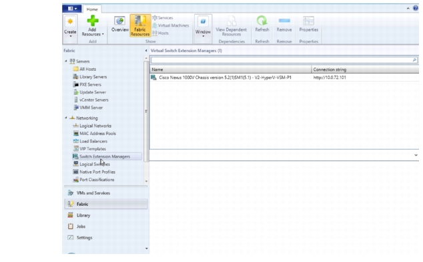Click the Remove ribbon button

[x=284, y=24]
